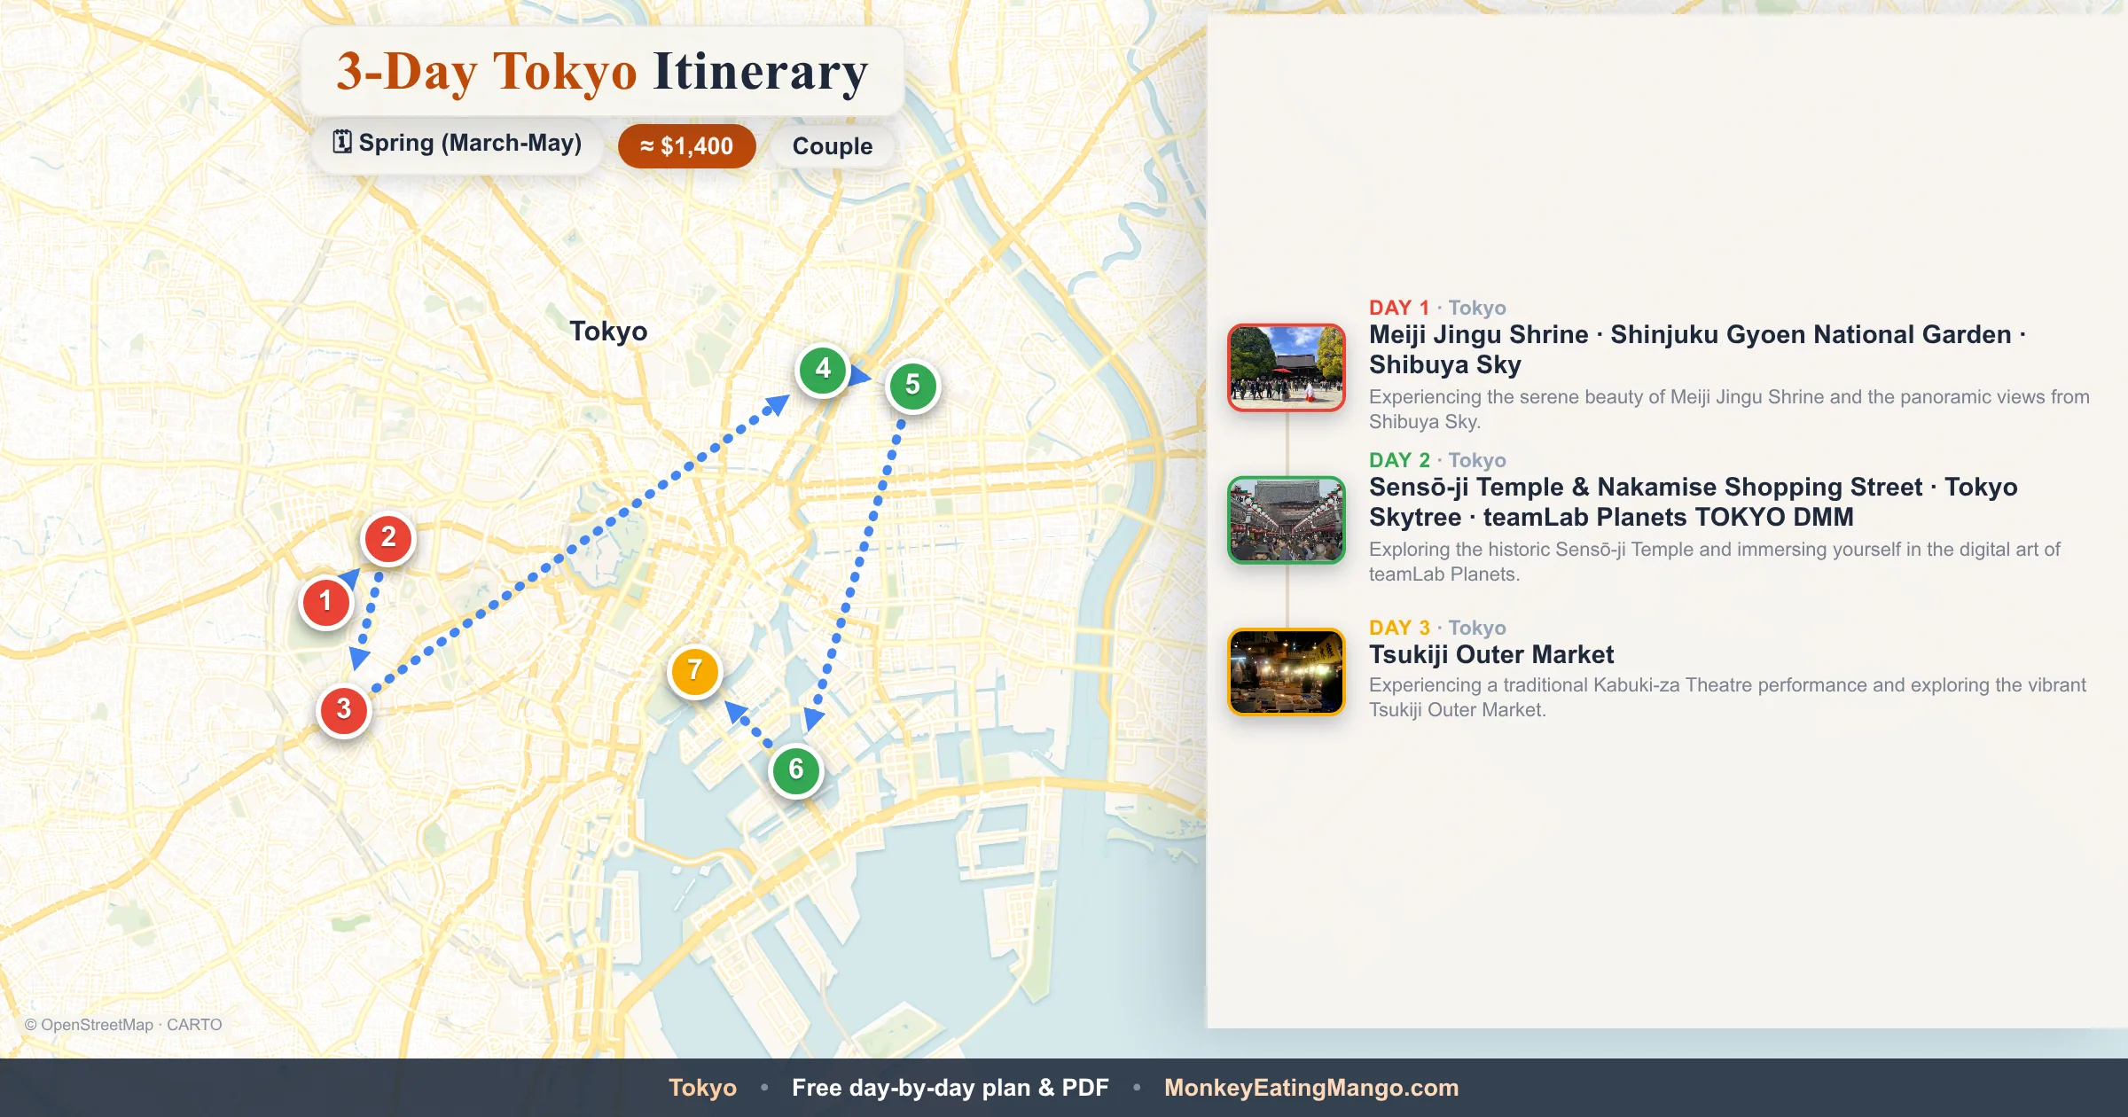Select the Sensō-ji Temple & Nakamise title
The image size is (2128, 1117).
1694,502
